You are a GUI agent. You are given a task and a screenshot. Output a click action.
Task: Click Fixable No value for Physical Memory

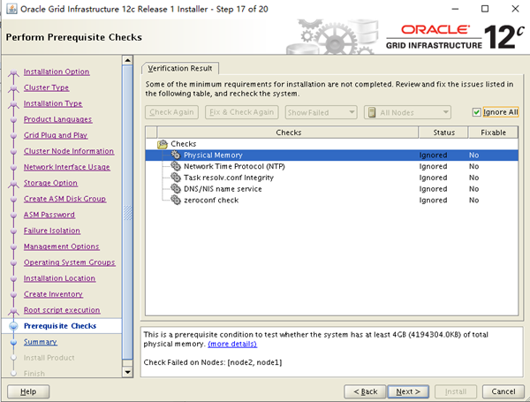(473, 155)
